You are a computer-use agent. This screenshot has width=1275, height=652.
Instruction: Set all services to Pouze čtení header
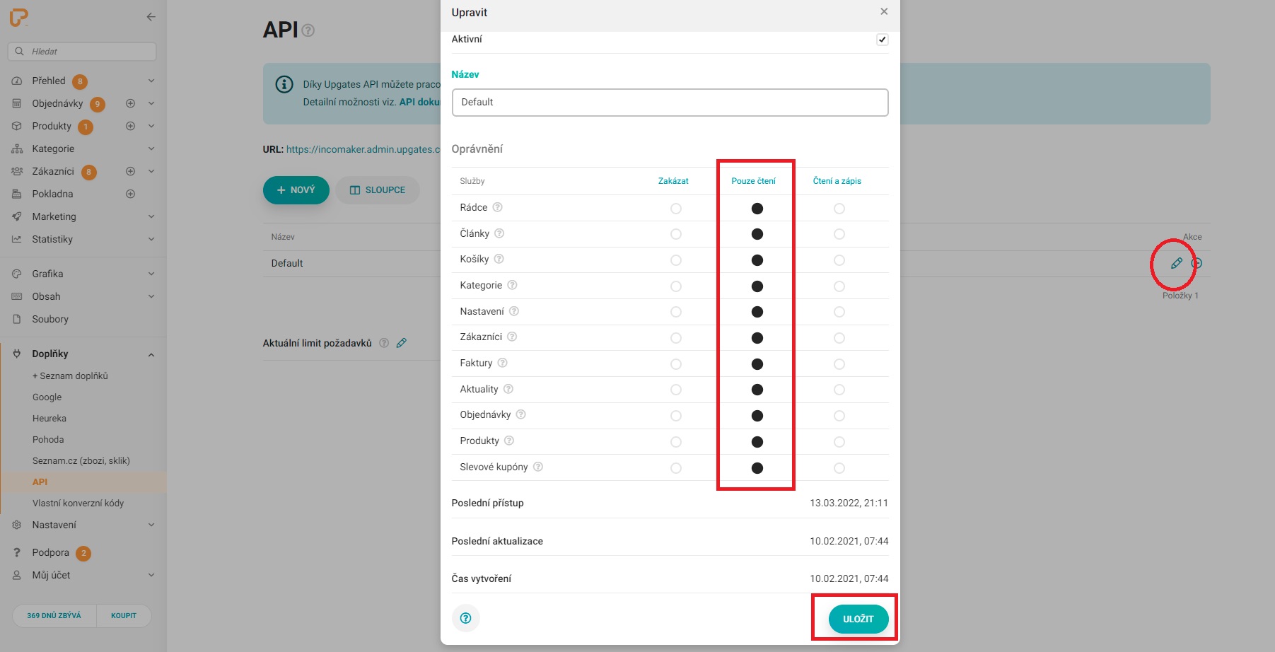click(x=753, y=181)
